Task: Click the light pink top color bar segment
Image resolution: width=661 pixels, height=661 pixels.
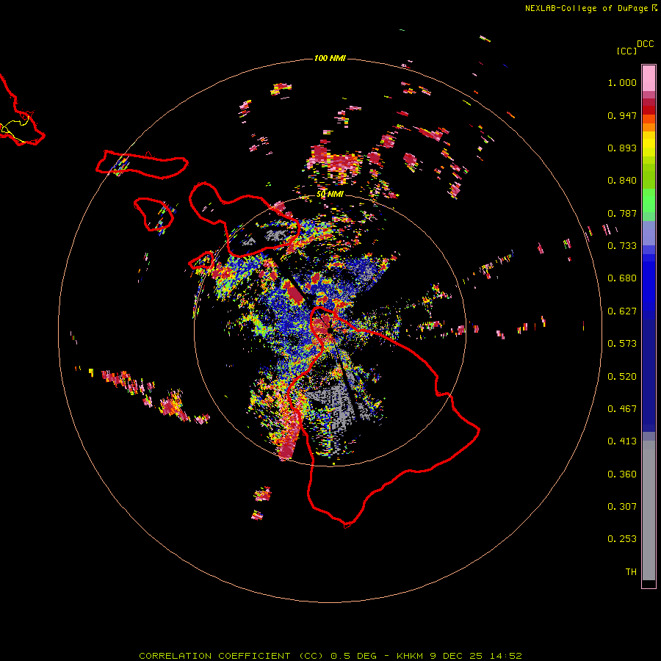Action: click(x=649, y=79)
